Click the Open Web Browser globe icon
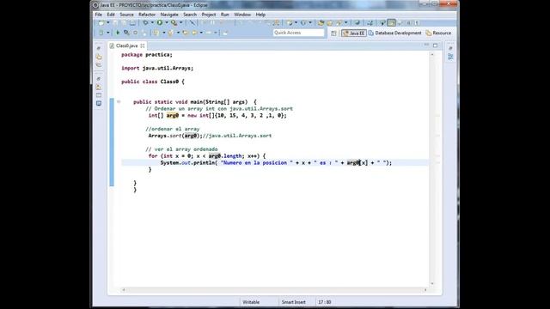The height and width of the screenshot is (309, 550). click(290, 22)
